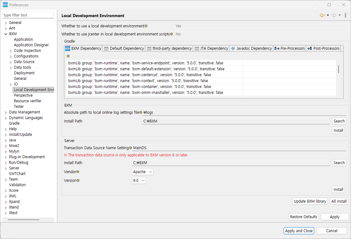Screen dimensions: 351x239
Task: Open the Vendor dropdown showing Apache
Action: [x=143, y=172]
